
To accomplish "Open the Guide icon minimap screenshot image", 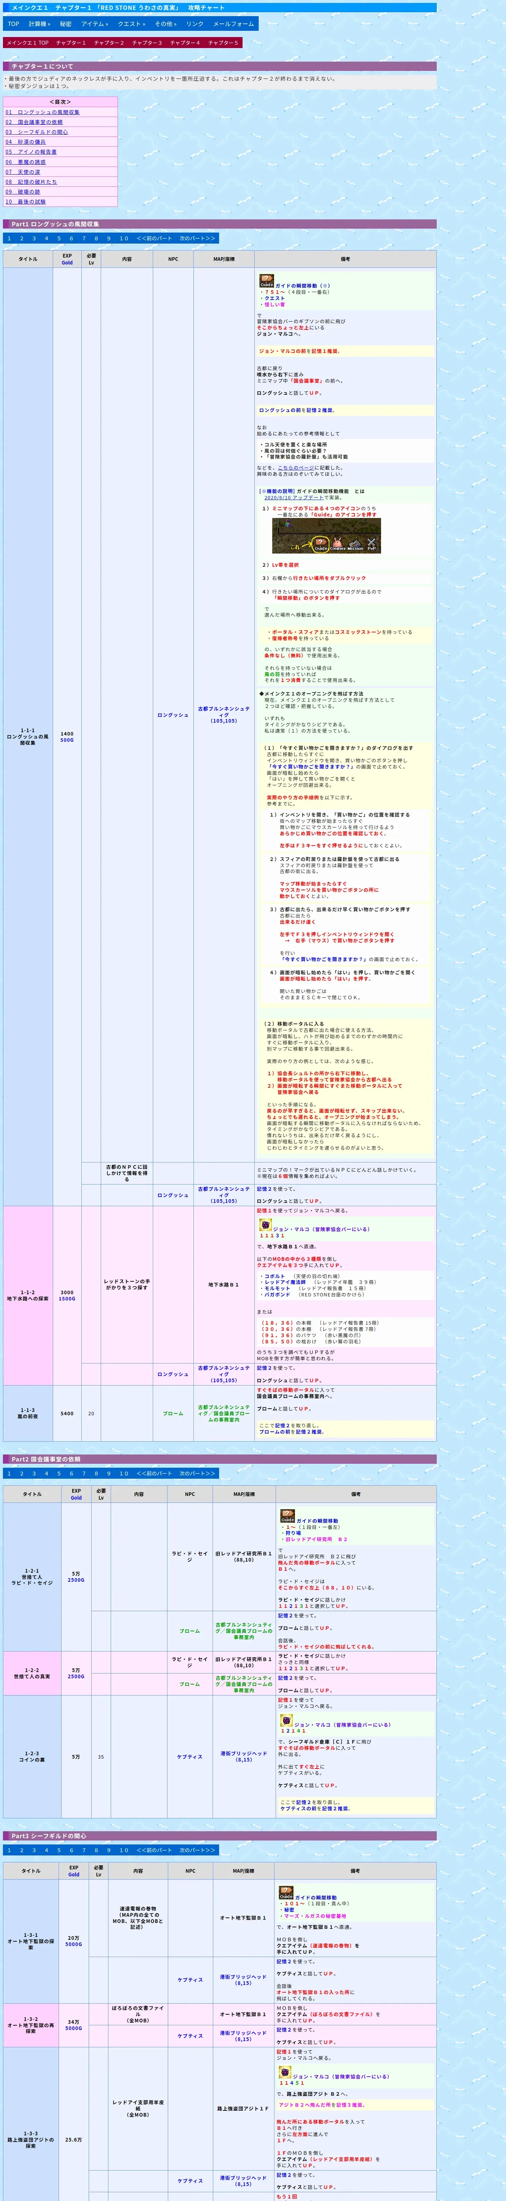I will [x=326, y=535].
